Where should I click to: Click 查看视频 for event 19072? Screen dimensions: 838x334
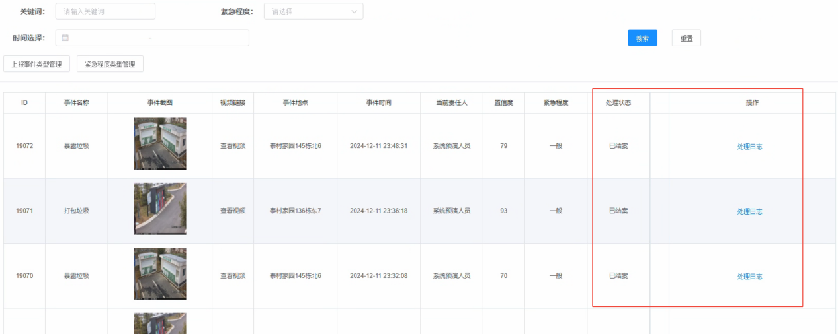pyautogui.click(x=233, y=146)
